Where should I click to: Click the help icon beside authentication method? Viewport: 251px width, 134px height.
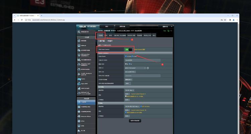pos(148,68)
